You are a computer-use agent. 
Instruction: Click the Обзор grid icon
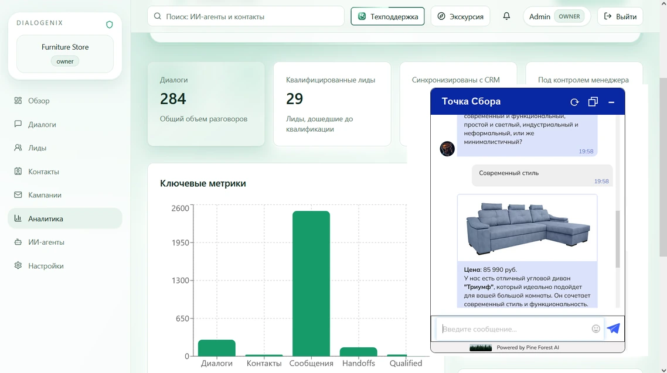coord(18,101)
